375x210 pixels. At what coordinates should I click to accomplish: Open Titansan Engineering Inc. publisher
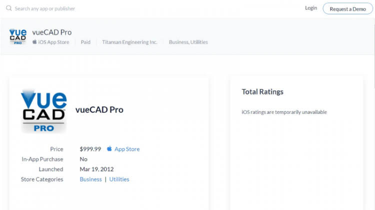point(129,42)
